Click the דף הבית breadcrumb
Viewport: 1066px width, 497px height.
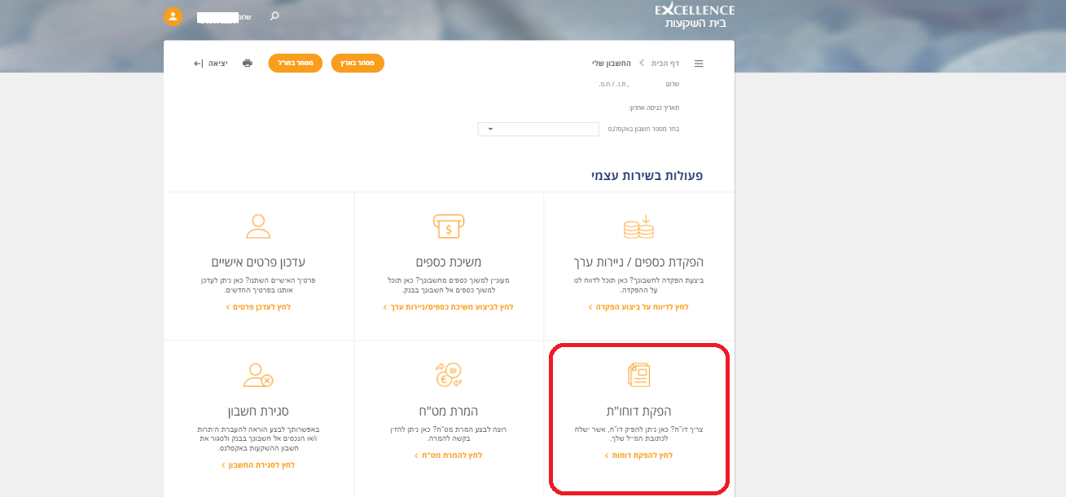[668, 63]
